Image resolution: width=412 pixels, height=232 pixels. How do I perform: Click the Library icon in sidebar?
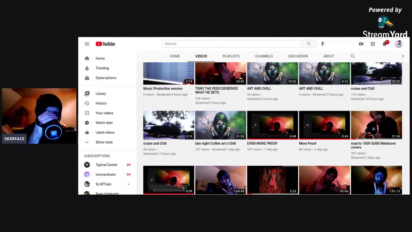[87, 93]
